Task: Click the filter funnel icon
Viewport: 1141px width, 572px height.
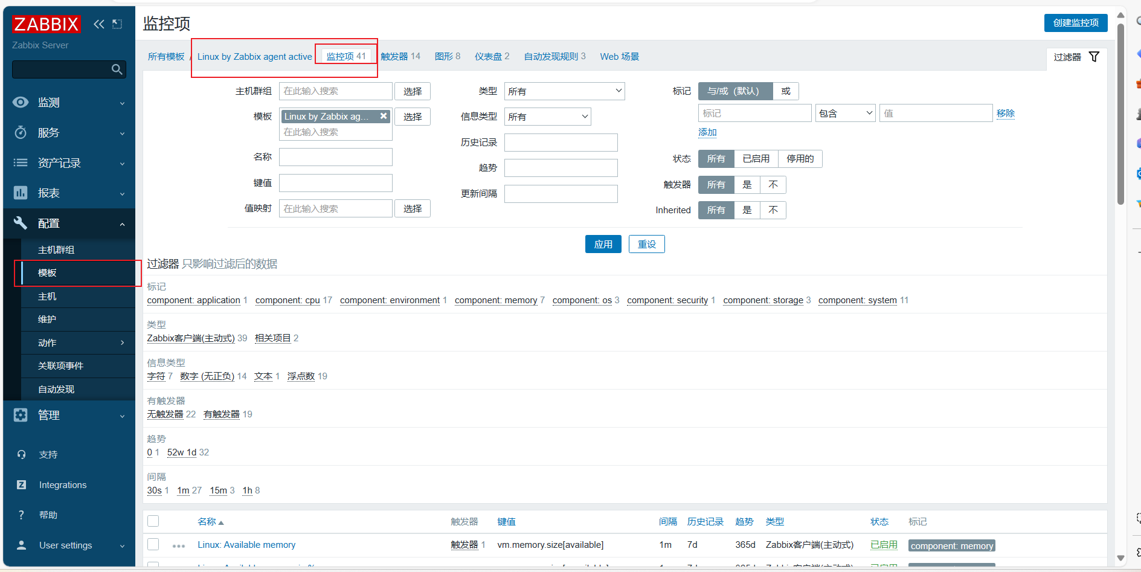Action: point(1094,57)
